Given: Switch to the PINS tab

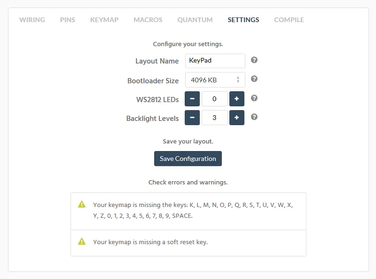Looking at the screenshot, I should pyautogui.click(x=68, y=20).
